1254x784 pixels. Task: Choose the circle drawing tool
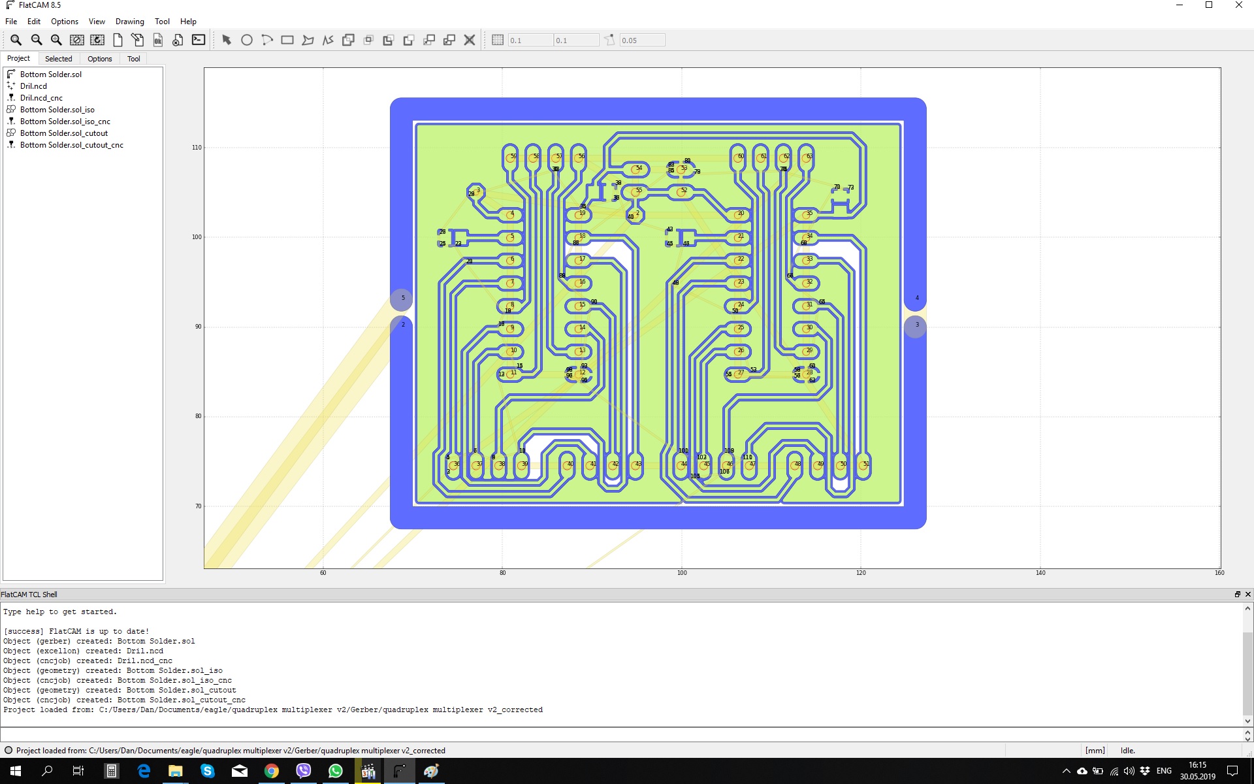pyautogui.click(x=247, y=40)
